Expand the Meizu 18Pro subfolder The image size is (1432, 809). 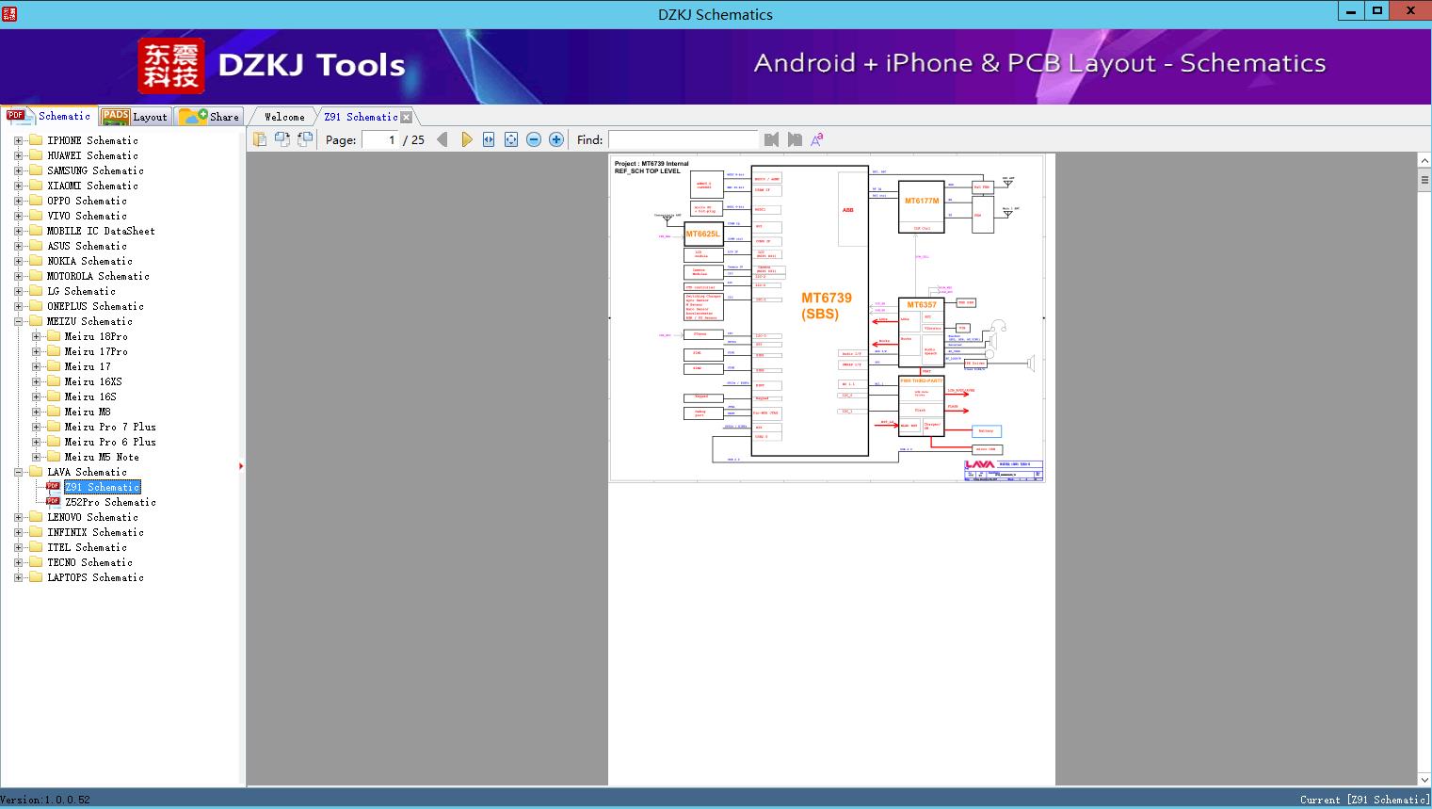[36, 336]
